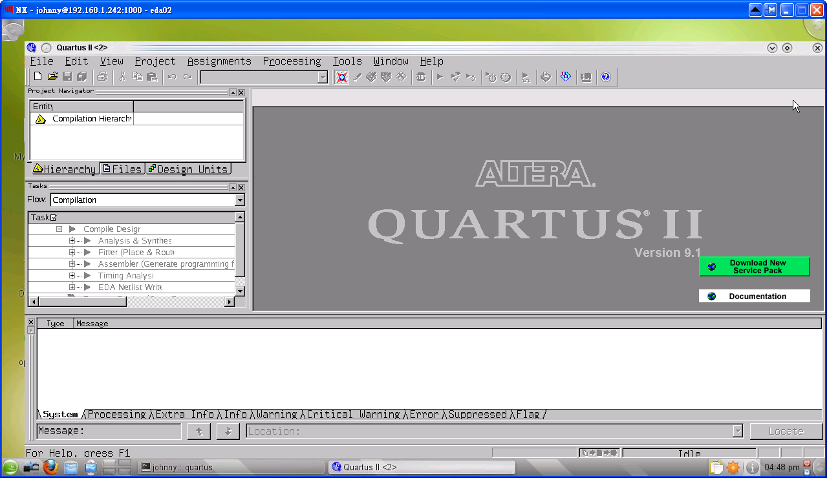Select the Critical Warning message tab
Viewport: 827px width, 478px height.
click(x=353, y=414)
